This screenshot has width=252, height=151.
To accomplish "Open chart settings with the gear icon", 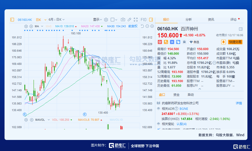I will [x=106, y=19].
